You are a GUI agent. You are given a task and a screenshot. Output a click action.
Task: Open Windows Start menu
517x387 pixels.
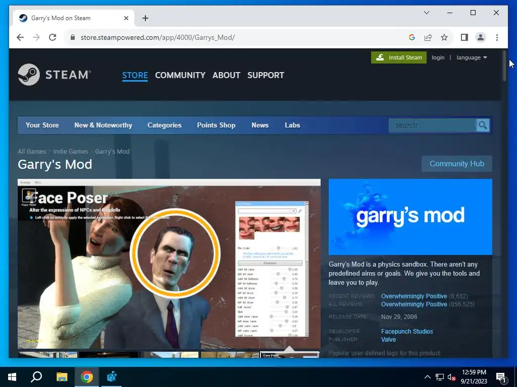coord(12,377)
